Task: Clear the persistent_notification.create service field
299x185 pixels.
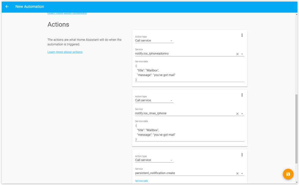Action: (x=237, y=173)
